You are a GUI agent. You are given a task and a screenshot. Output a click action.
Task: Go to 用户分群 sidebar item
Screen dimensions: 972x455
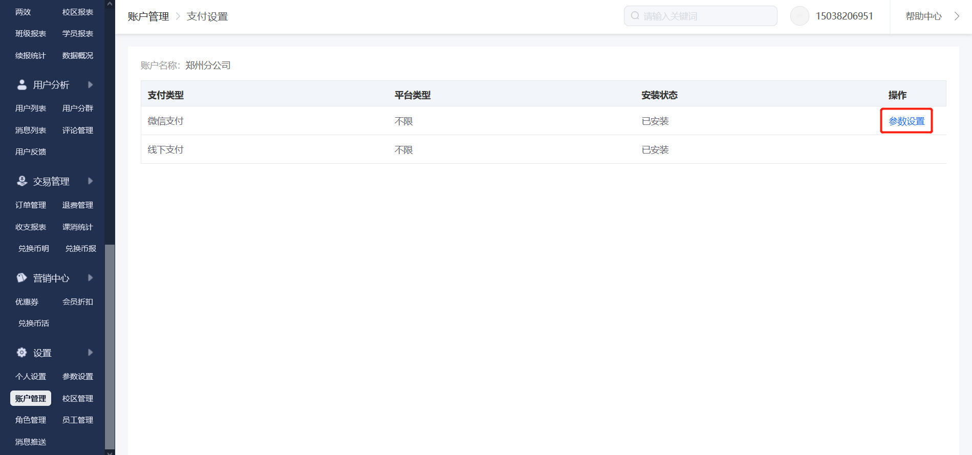click(x=78, y=109)
